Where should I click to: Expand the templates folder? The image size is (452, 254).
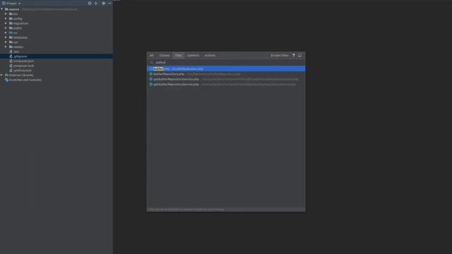coord(6,37)
